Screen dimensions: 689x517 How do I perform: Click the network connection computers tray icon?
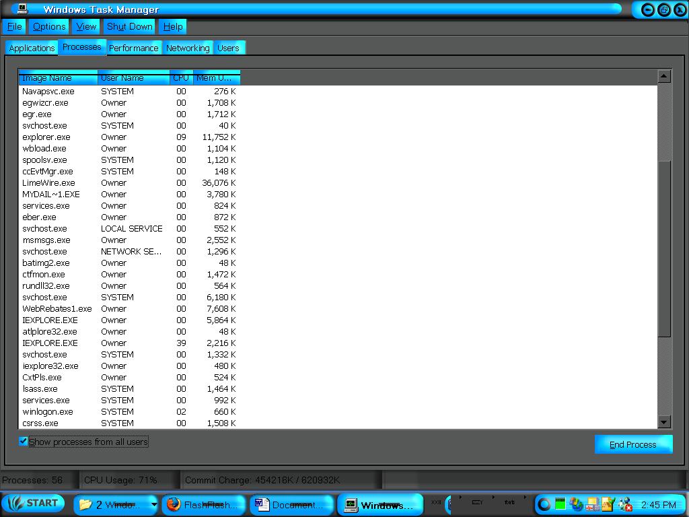point(592,504)
